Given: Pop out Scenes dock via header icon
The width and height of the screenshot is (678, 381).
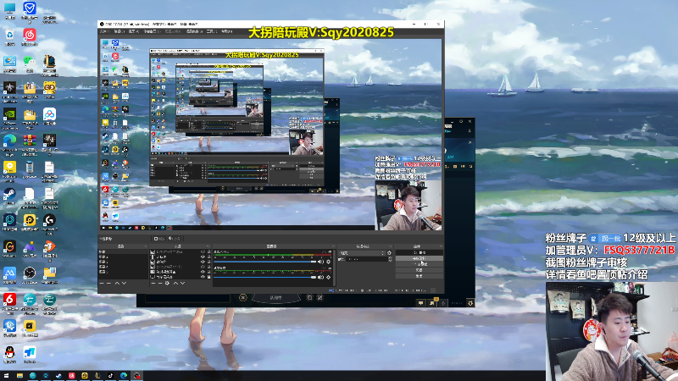Looking at the screenshot, I should click(x=145, y=246).
